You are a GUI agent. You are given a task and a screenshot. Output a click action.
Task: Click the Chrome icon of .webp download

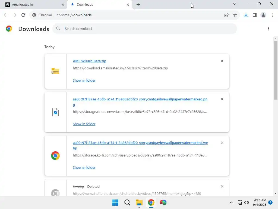pyautogui.click(x=55, y=156)
